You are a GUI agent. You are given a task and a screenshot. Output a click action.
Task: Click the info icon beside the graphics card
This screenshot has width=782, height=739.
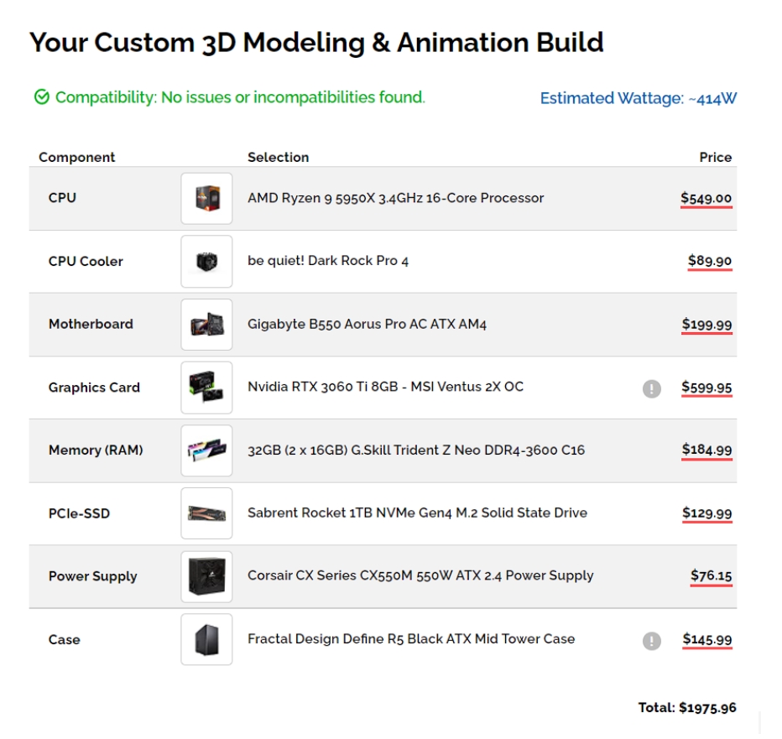[x=652, y=388]
